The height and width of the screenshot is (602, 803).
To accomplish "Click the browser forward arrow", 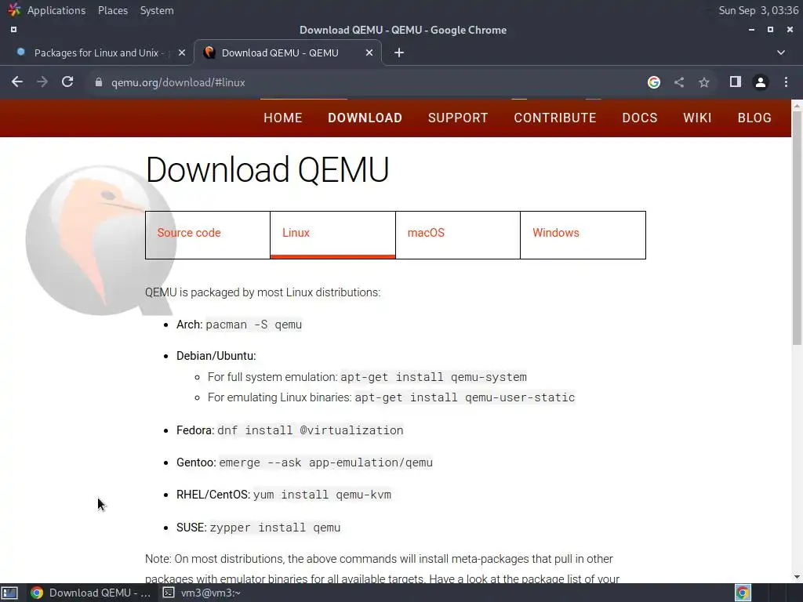I will coord(42,82).
